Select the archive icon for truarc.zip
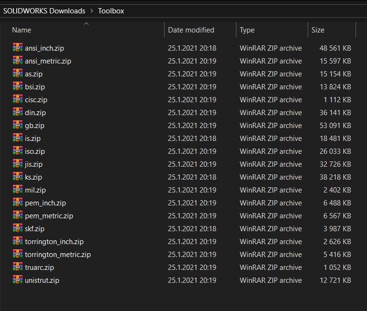Image resolution: width=367 pixels, height=311 pixels. tap(18, 267)
